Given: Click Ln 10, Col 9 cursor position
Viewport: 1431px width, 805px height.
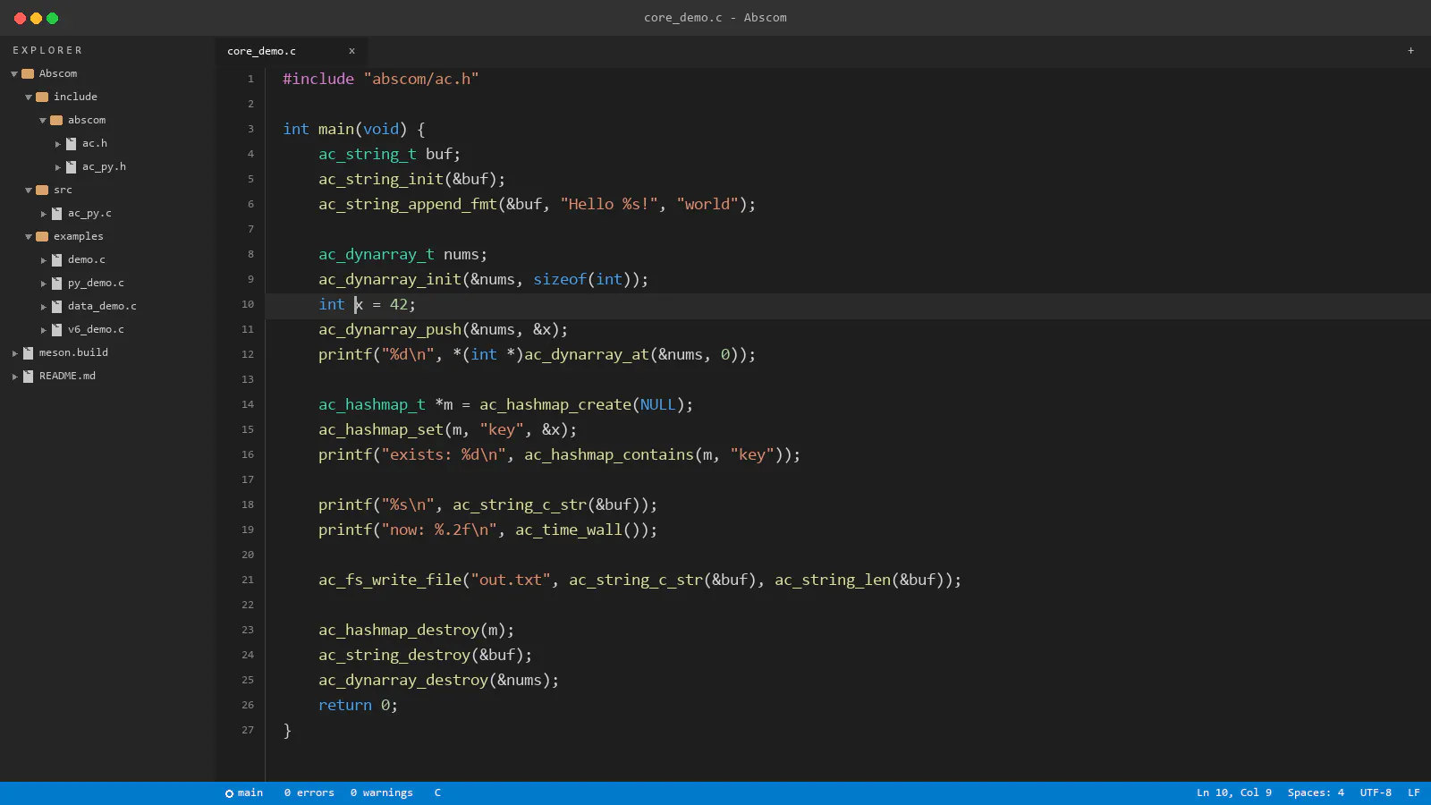Looking at the screenshot, I should [1234, 793].
